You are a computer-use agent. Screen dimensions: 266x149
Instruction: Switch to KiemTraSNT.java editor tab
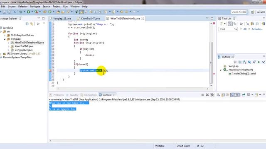click(x=90, y=19)
